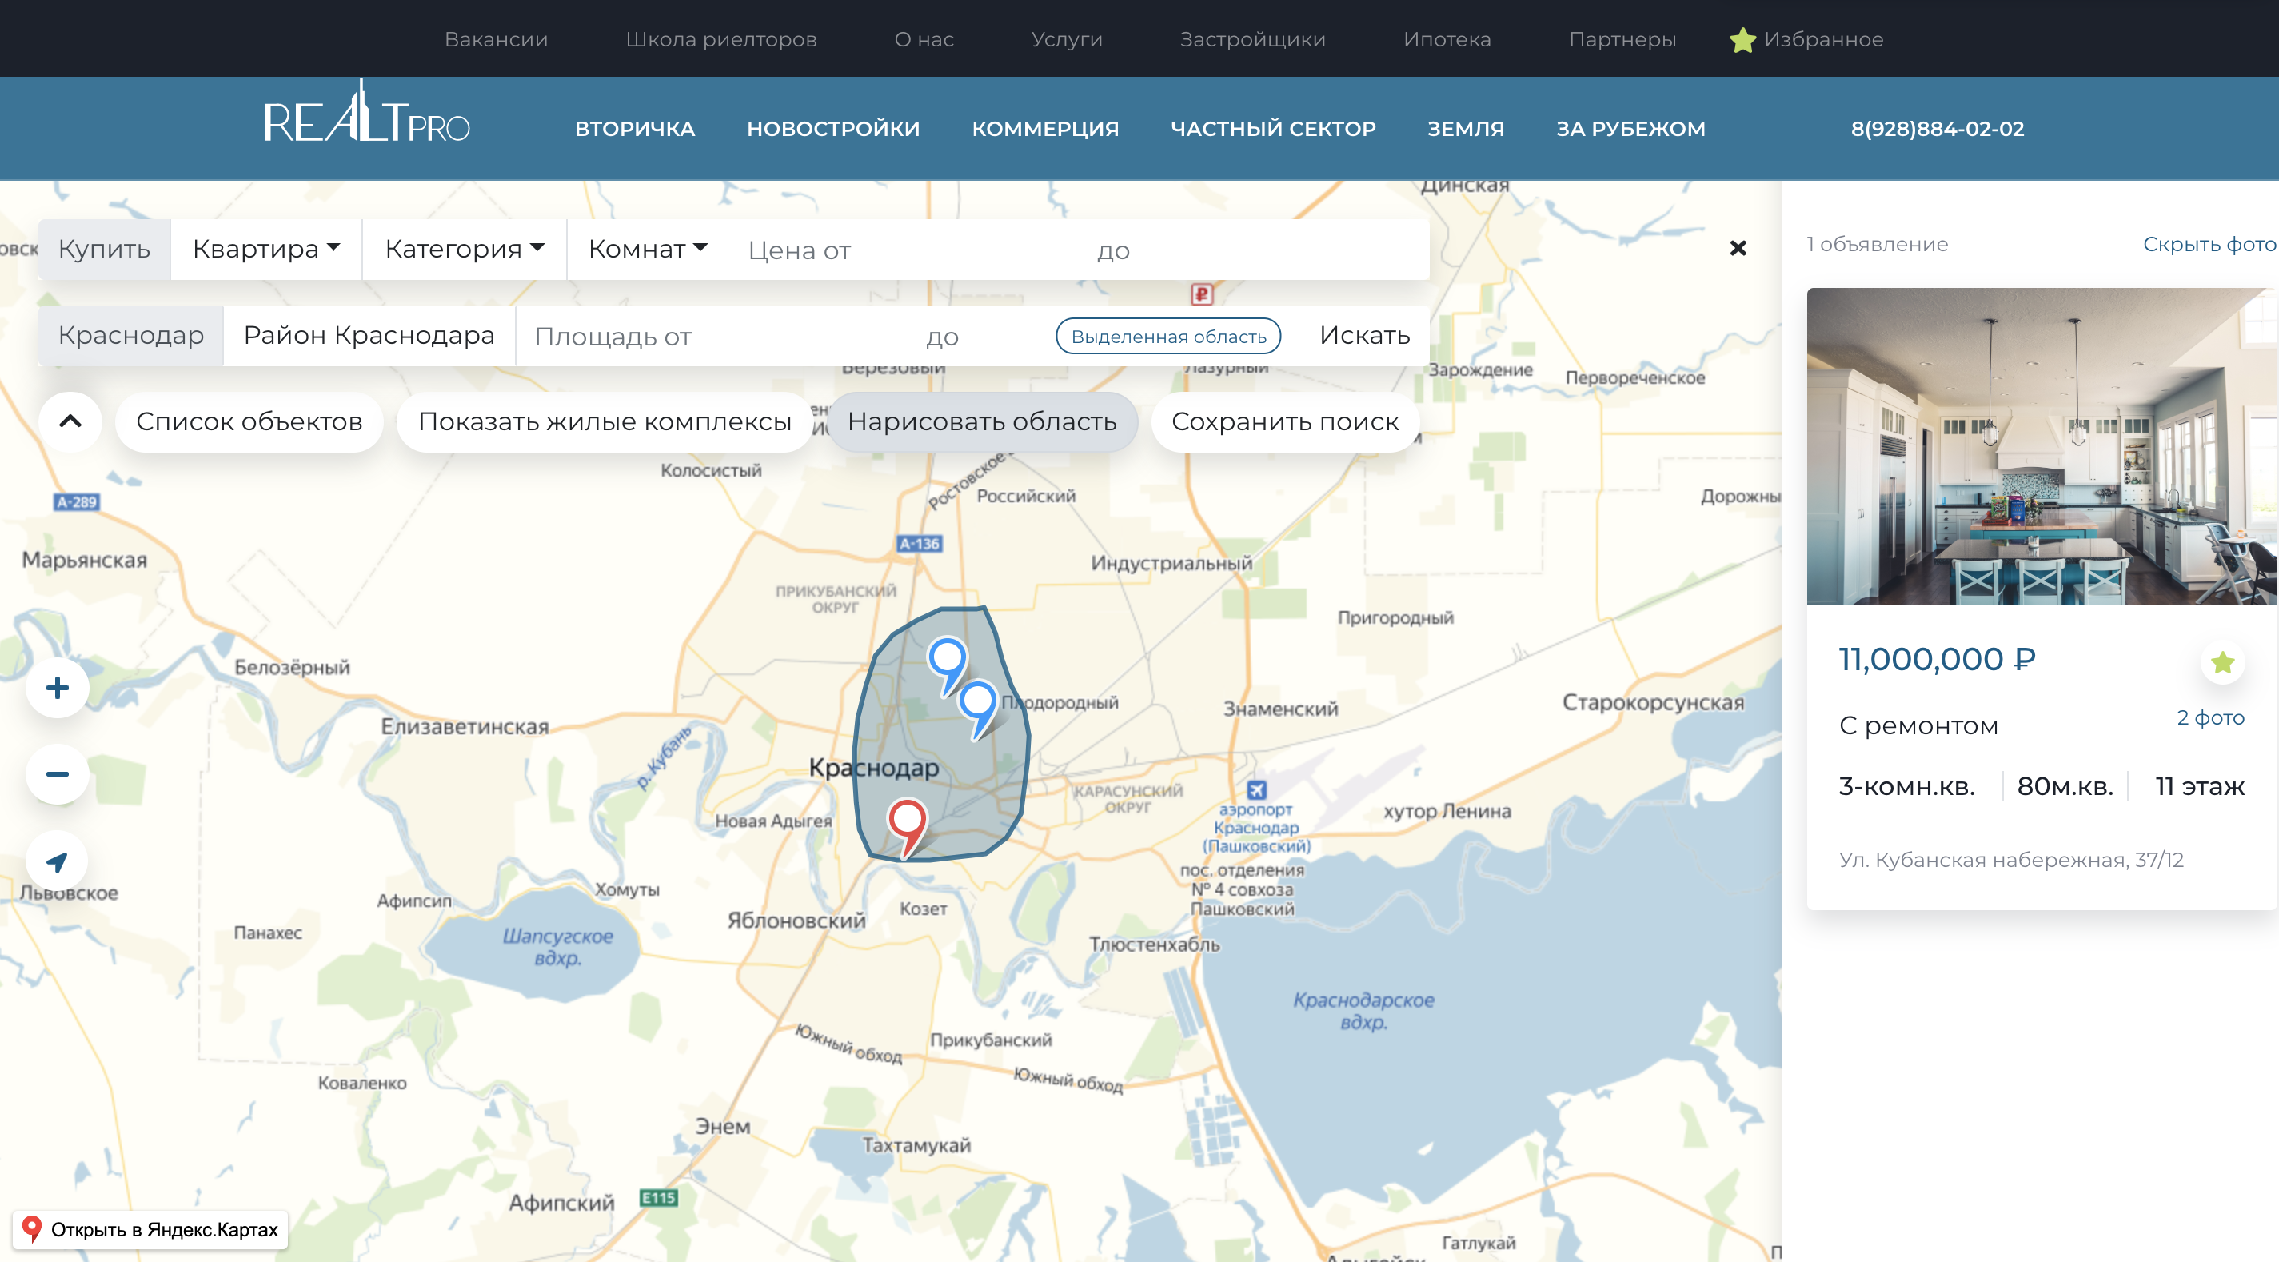Go to Ипотека in top menu
The height and width of the screenshot is (1262, 2279).
point(1447,39)
